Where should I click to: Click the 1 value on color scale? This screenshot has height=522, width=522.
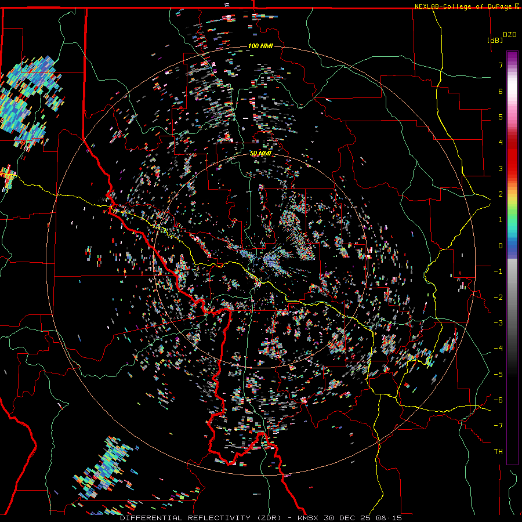501,220
